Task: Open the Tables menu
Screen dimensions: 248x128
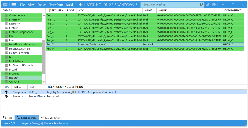Action: [x=42, y=5]
